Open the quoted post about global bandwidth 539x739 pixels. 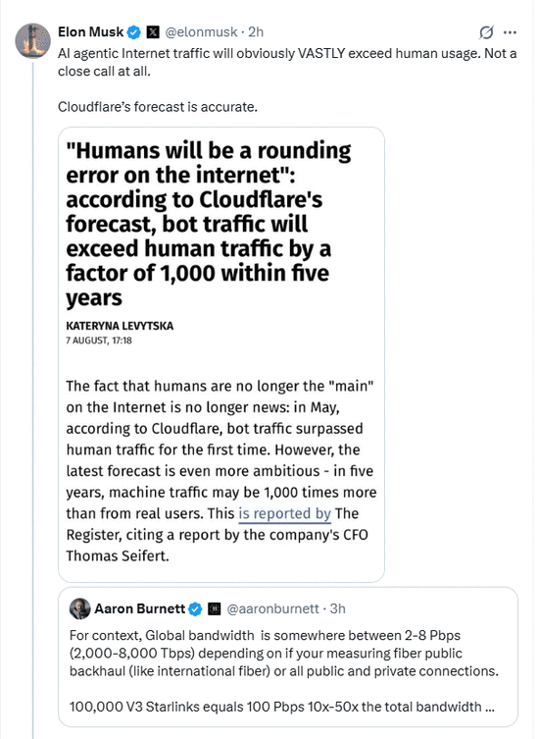tap(287, 657)
